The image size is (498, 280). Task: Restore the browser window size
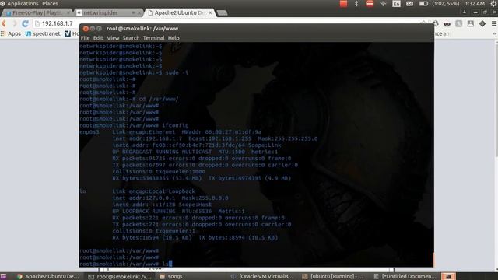coord(485,12)
